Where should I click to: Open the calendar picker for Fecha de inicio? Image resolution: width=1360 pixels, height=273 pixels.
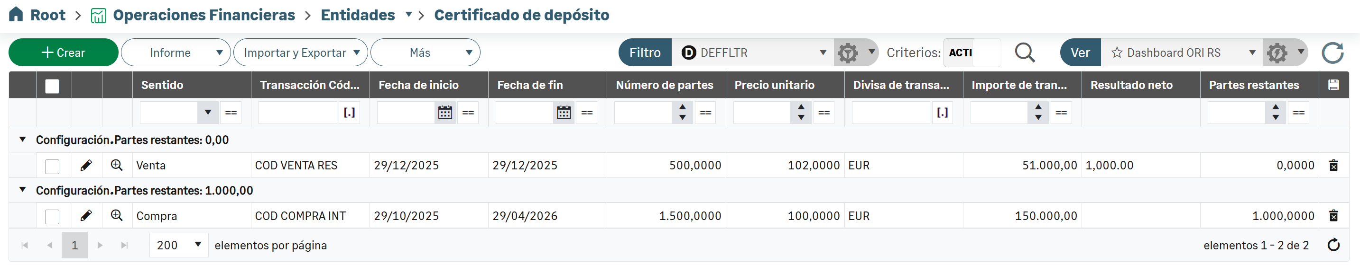click(x=445, y=112)
